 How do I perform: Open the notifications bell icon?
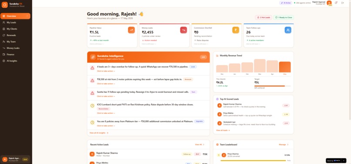point(336,3)
